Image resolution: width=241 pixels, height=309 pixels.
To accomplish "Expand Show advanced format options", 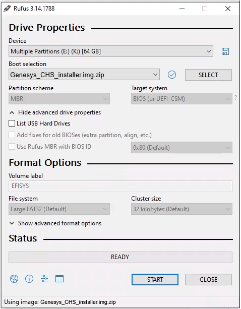I will 55,223.
